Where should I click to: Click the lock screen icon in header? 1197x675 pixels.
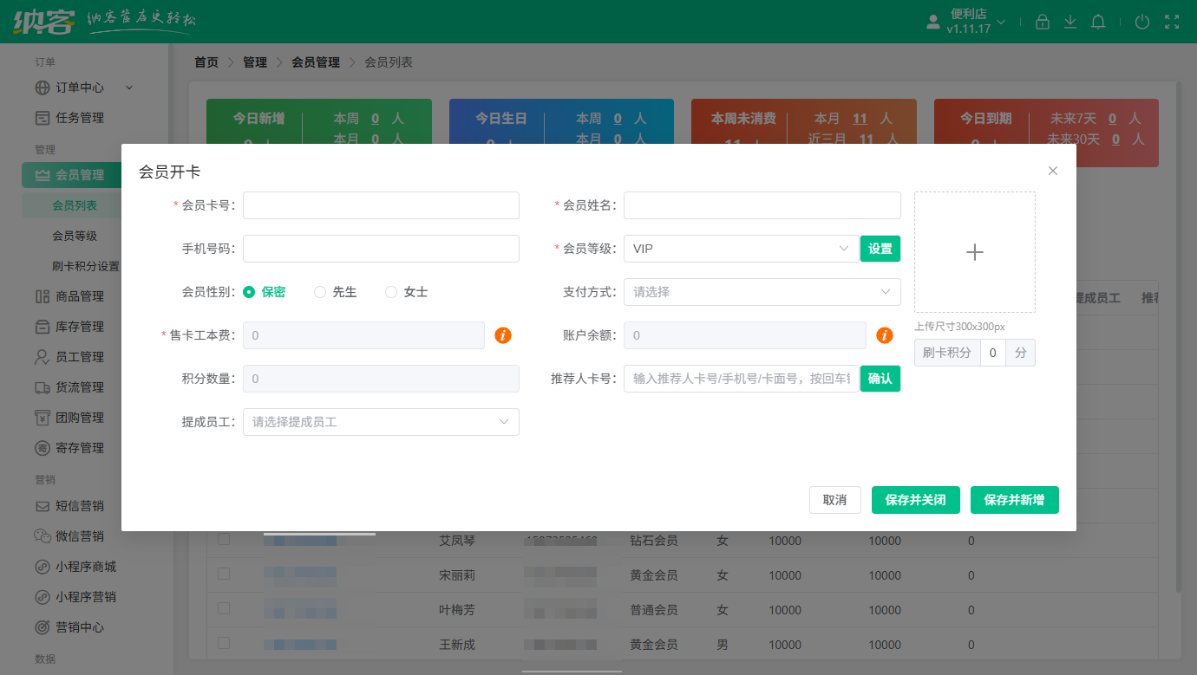tap(1043, 22)
